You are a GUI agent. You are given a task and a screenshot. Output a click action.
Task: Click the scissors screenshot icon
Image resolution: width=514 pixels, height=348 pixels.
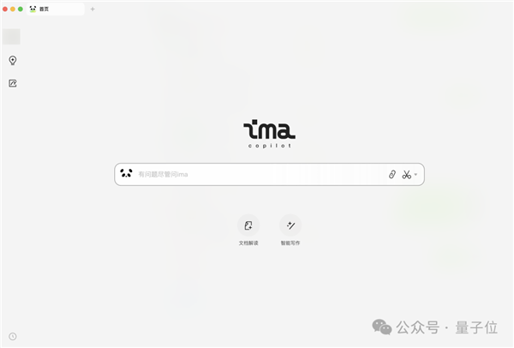pyautogui.click(x=406, y=174)
